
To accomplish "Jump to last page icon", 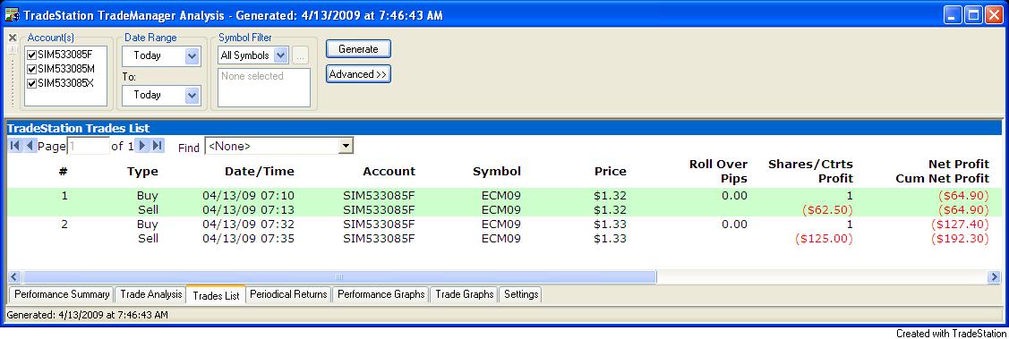I will point(158,146).
